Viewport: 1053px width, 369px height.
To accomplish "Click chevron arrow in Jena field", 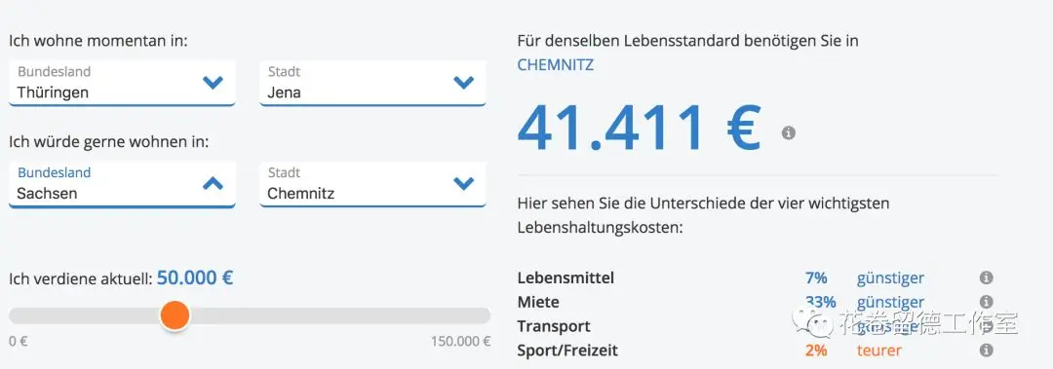I will 463,83.
